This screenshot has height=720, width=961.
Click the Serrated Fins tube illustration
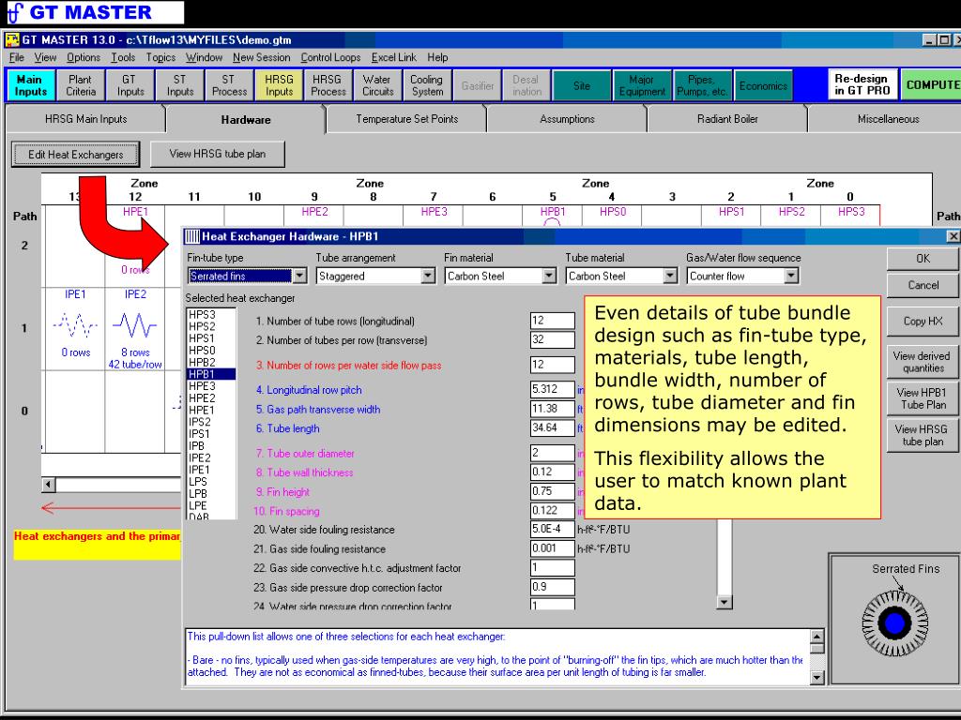(x=894, y=622)
